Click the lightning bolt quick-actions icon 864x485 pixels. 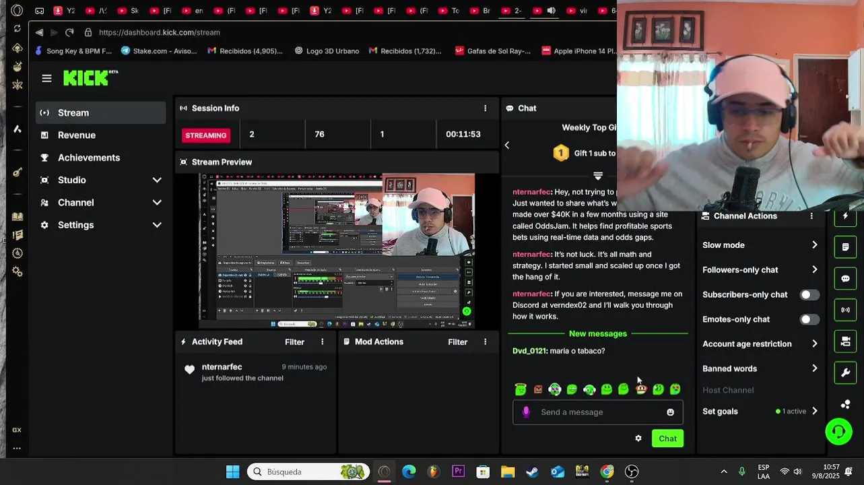tap(845, 216)
